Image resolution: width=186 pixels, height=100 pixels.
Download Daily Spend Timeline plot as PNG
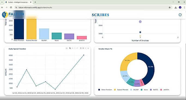pos(67,48)
